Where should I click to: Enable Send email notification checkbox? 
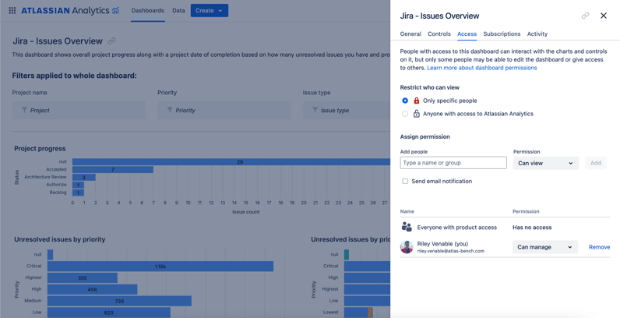pos(405,181)
